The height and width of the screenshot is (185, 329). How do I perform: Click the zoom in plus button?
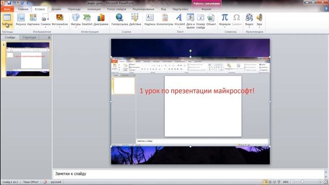[320, 182]
